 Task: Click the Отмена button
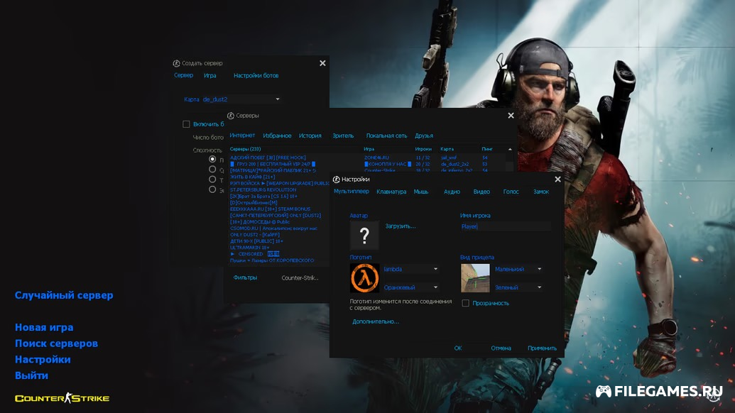click(501, 348)
